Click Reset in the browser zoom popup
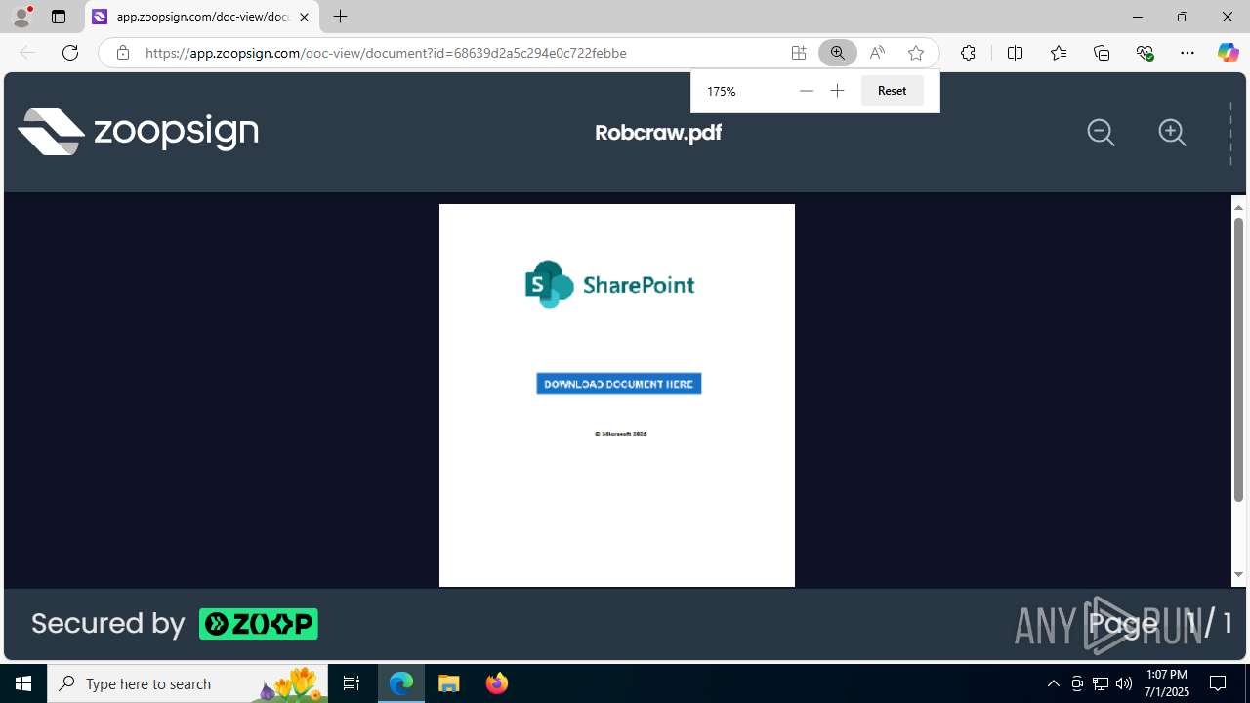The image size is (1250, 703). (x=892, y=91)
